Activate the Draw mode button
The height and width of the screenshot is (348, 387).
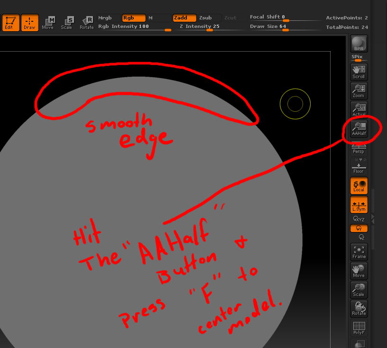(x=29, y=23)
